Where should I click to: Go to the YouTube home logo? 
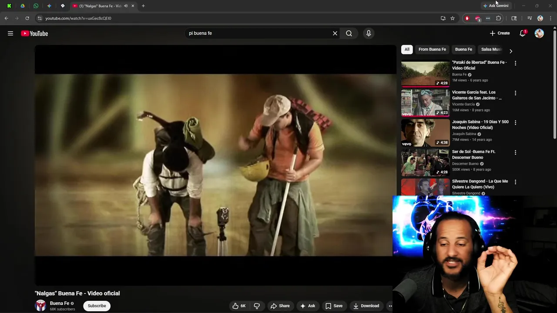[x=34, y=33]
